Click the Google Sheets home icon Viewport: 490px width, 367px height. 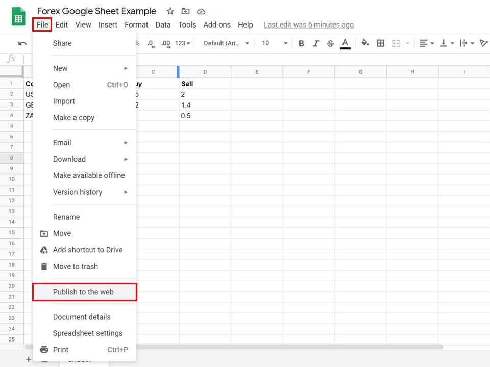[17, 17]
